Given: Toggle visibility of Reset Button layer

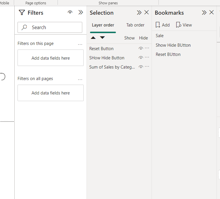Looking at the screenshot, I should point(141,48).
